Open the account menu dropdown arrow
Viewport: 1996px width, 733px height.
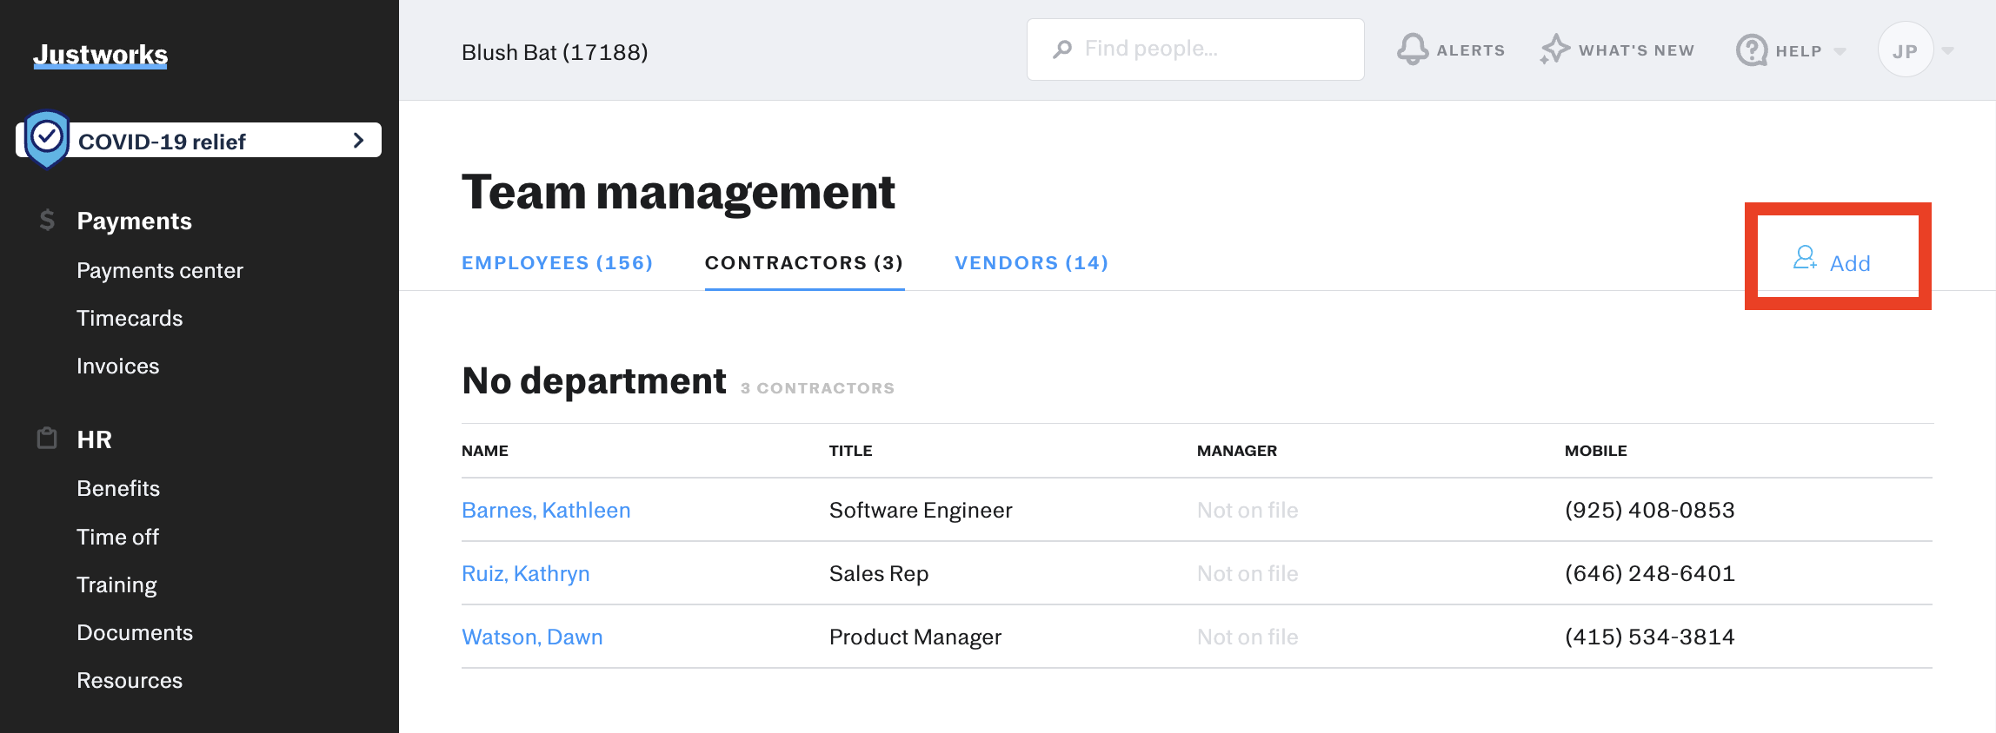[1948, 51]
